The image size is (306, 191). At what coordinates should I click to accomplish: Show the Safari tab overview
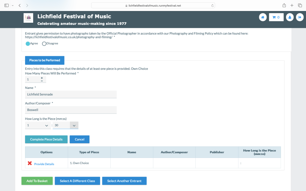pyautogui.click(x=300, y=5)
